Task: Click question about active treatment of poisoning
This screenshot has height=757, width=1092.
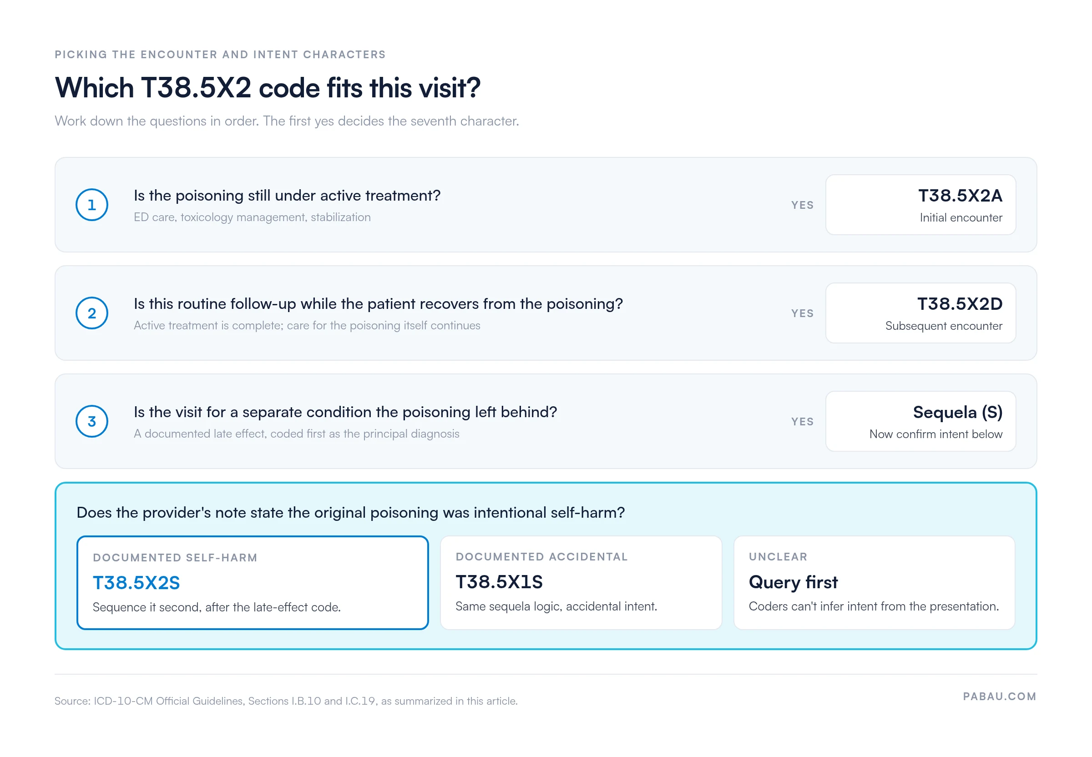Action: tap(287, 196)
